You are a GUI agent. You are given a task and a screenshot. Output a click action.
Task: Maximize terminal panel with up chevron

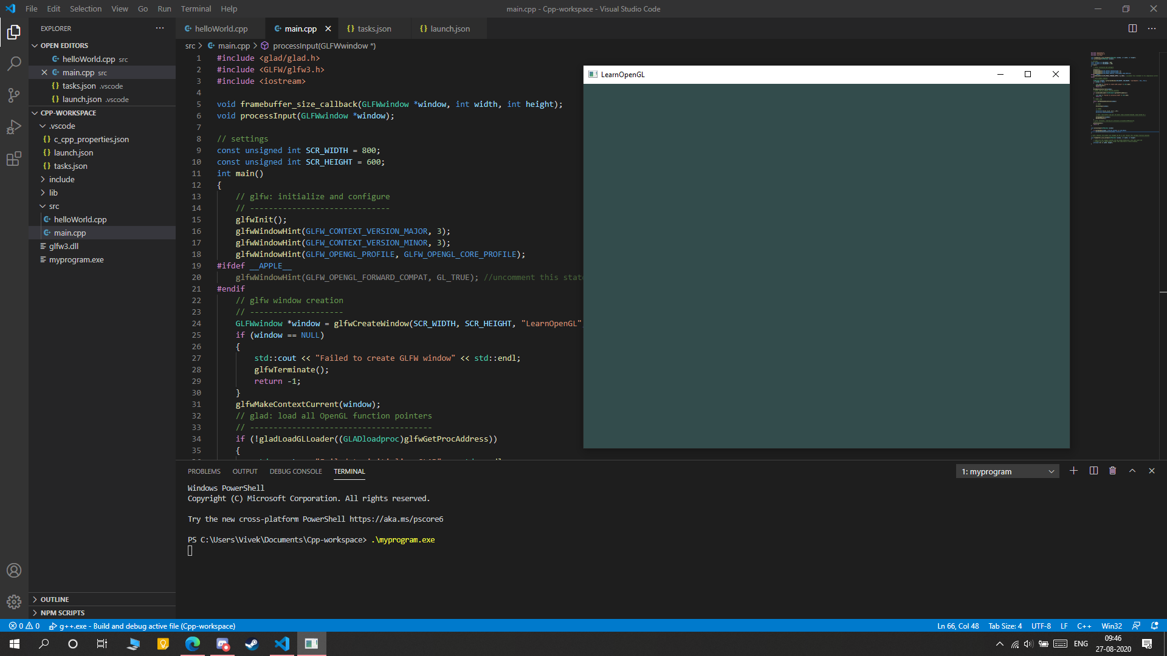[x=1132, y=471]
